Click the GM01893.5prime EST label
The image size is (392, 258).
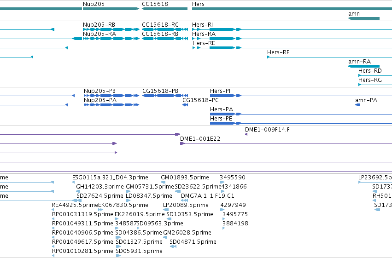185,178
